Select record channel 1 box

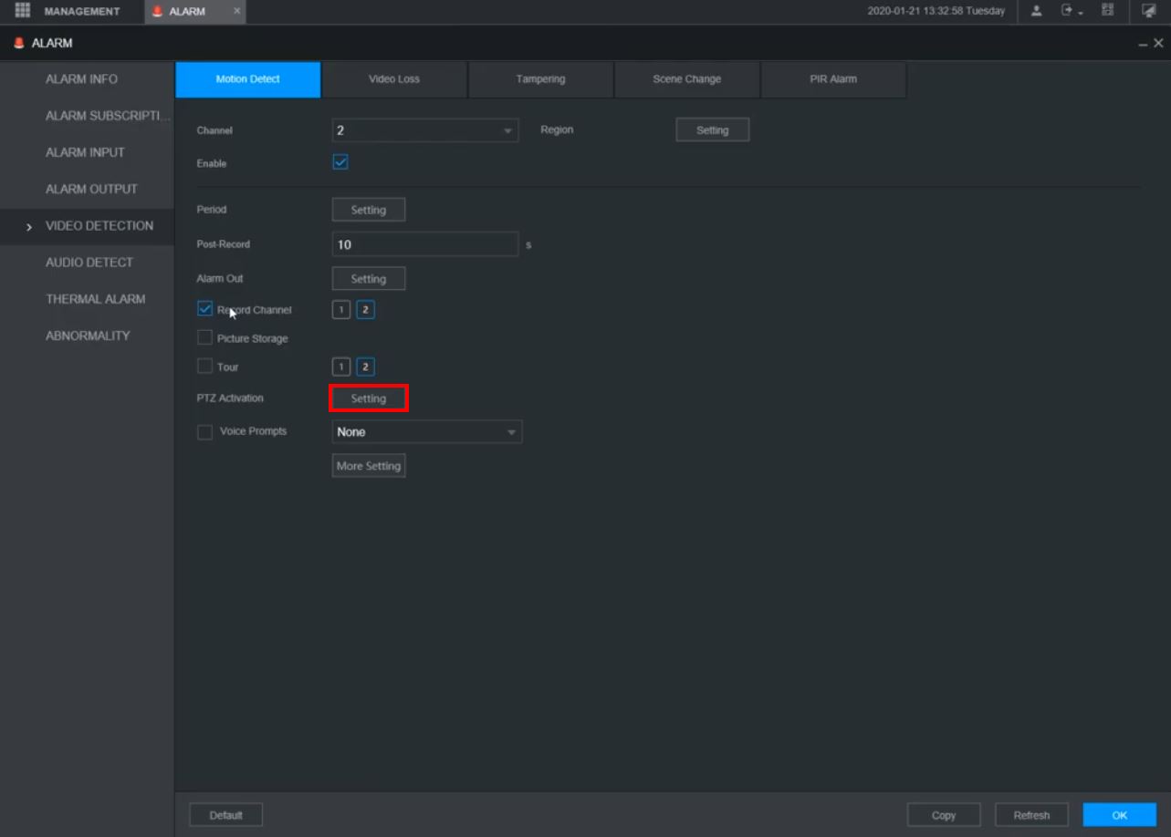pos(341,310)
